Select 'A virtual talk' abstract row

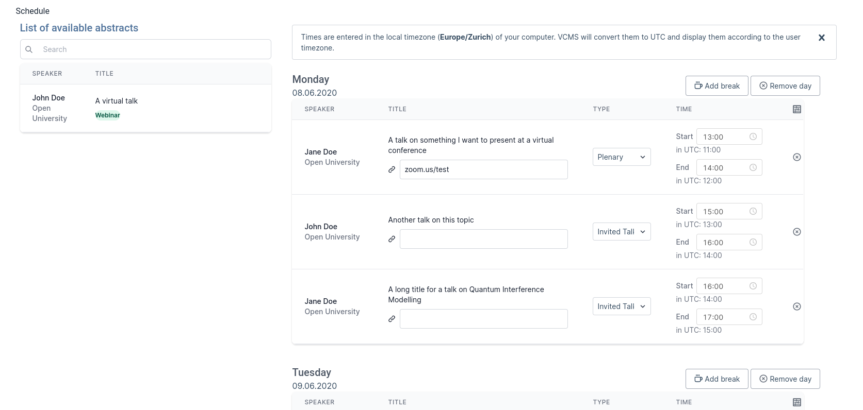pyautogui.click(x=145, y=108)
